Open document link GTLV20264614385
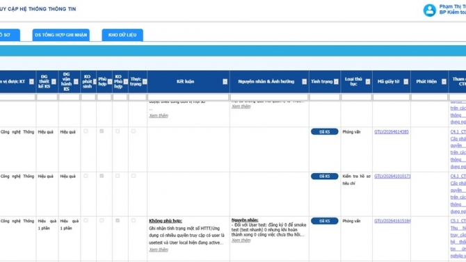This screenshot has width=466, height=262. [x=392, y=131]
